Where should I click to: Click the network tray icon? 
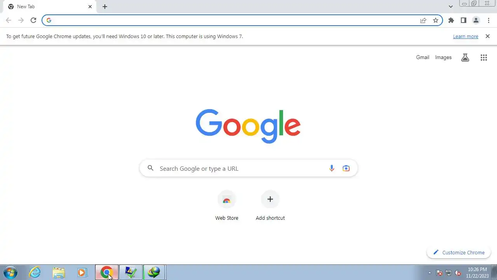[448, 273]
